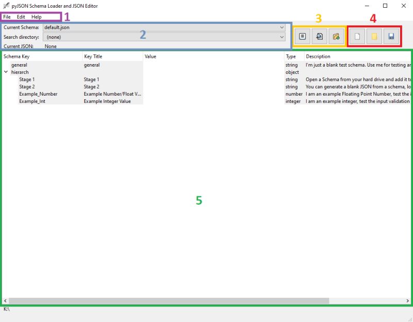Click the schema text view icon
This screenshot has width=413, height=322.
(x=303, y=36)
